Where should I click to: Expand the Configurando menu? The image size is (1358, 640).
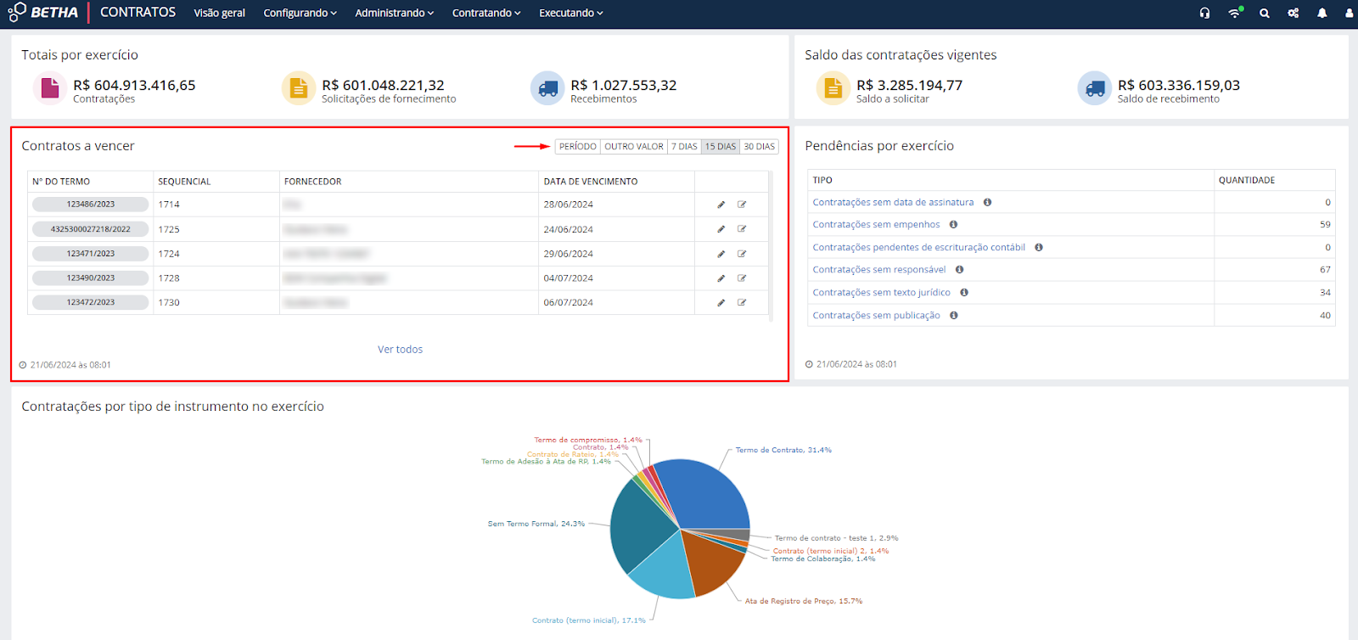300,13
